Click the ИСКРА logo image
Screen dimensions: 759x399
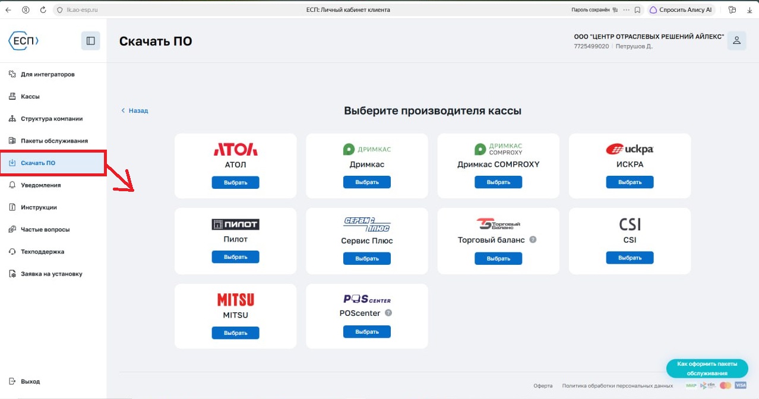tap(630, 150)
